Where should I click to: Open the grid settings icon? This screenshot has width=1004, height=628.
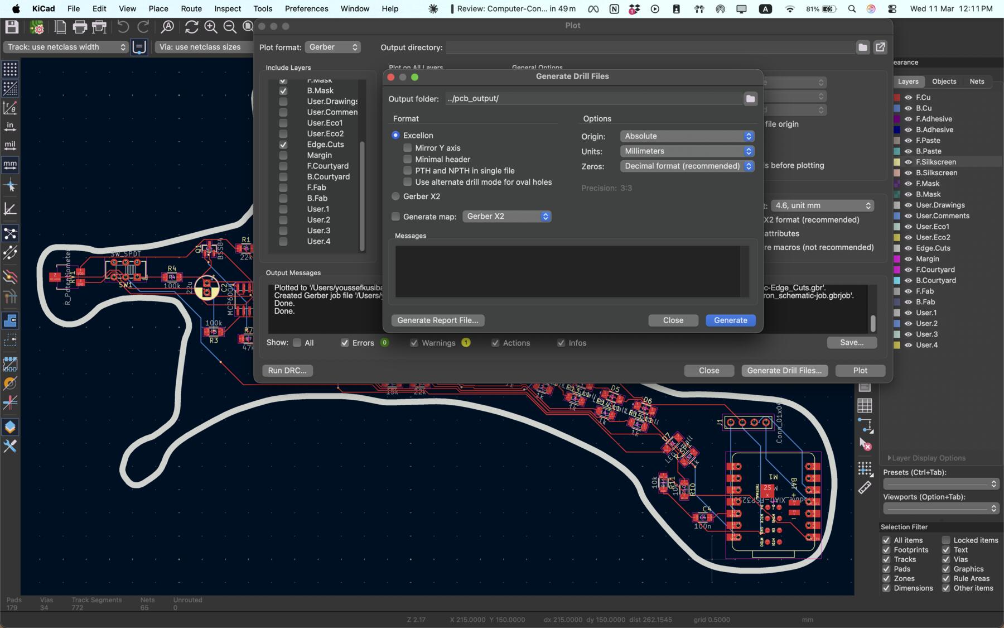coord(9,69)
